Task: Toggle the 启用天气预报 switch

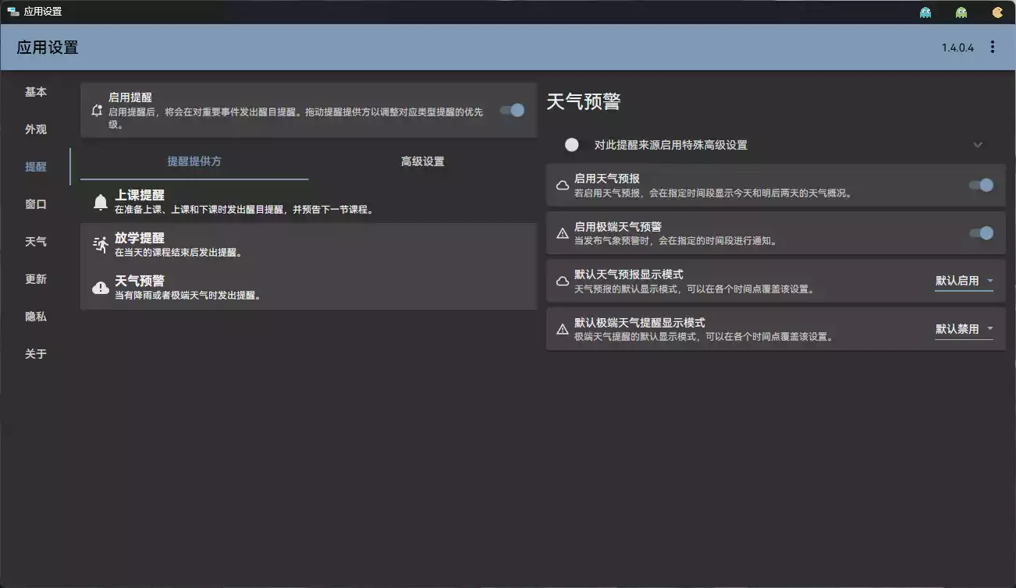Action: (981, 185)
